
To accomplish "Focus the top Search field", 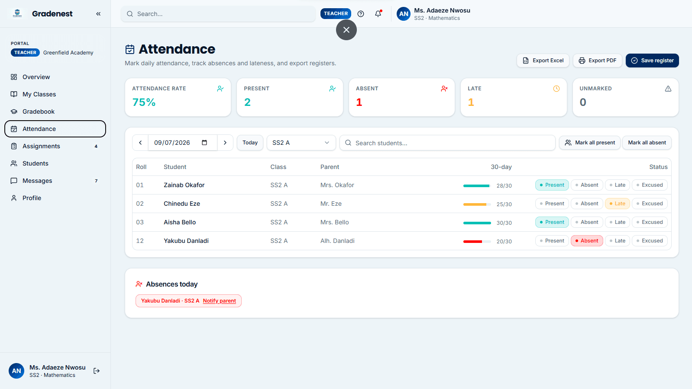I will click(218, 14).
